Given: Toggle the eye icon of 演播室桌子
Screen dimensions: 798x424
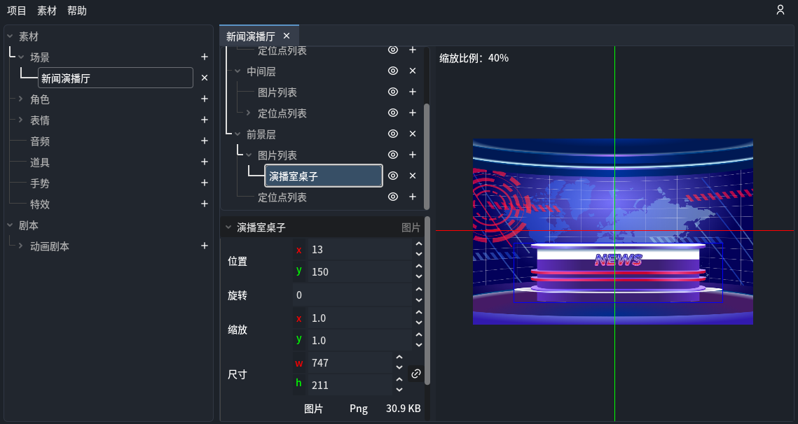Looking at the screenshot, I should [x=392, y=176].
